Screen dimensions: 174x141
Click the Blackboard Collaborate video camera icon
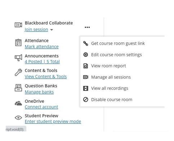[x=18, y=25]
